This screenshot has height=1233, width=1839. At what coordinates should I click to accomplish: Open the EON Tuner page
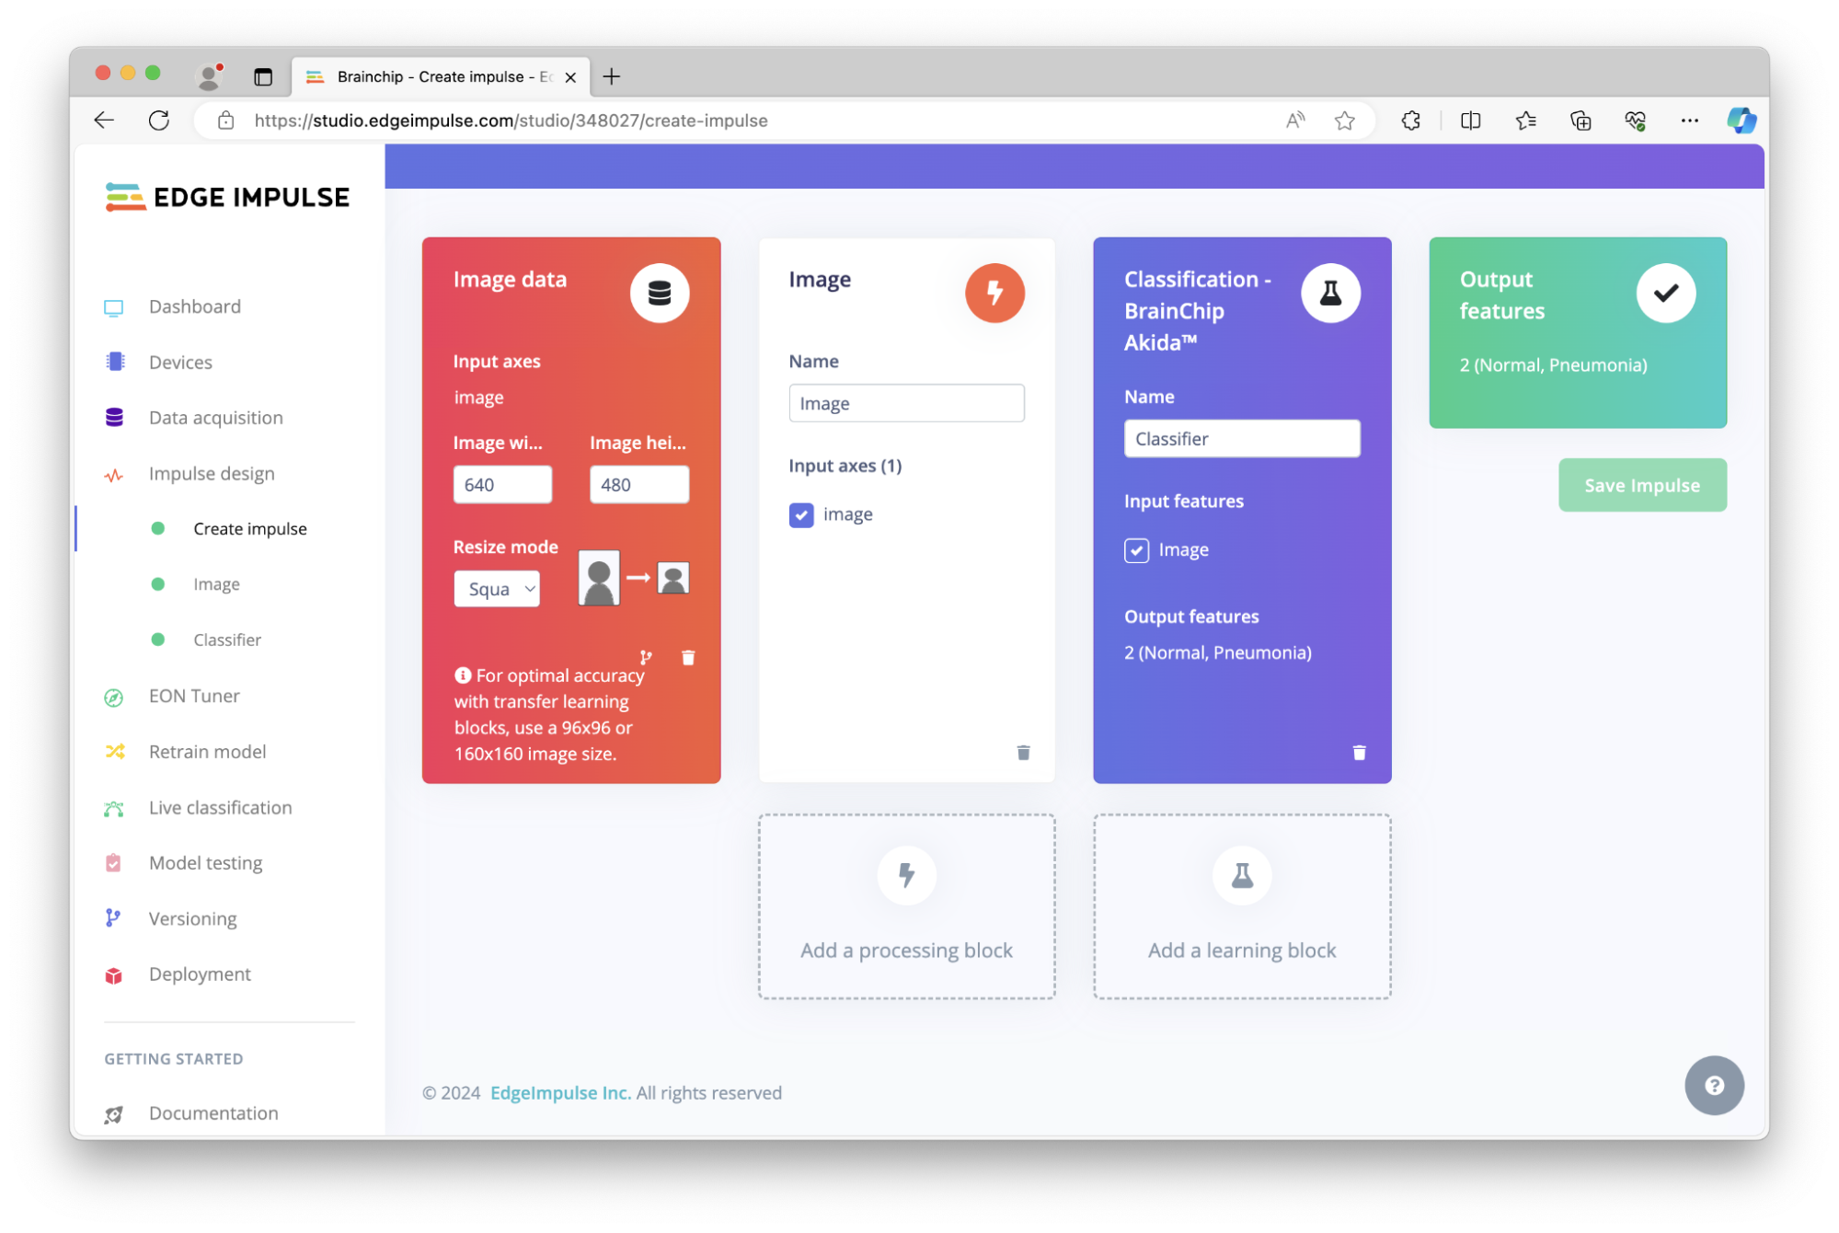(x=194, y=697)
